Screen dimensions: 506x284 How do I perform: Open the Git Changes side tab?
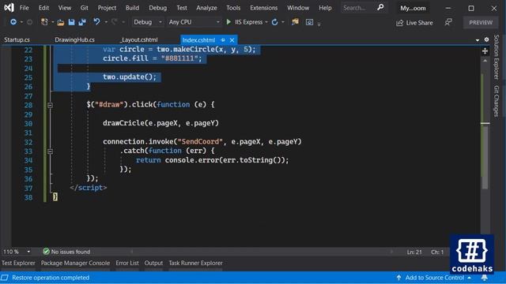click(497, 101)
